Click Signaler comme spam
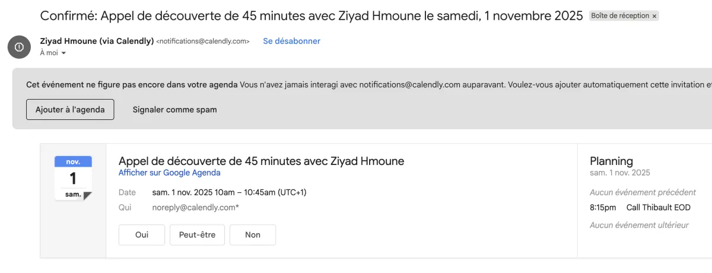The image size is (712, 273). coord(174,109)
